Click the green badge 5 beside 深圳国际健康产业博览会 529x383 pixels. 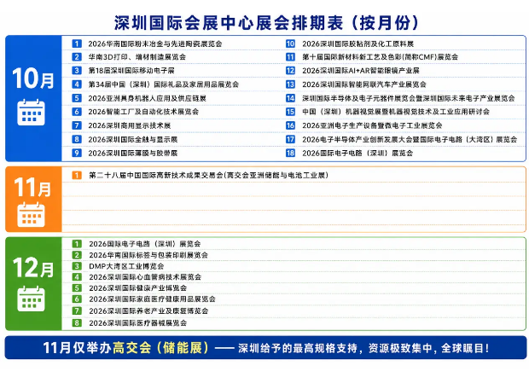point(77,288)
